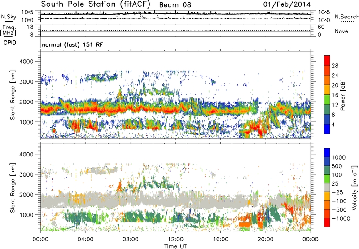Viewport: 359px width, 249px height.
Task: Click the normal (fast) 151 RF text
Action: [72, 44]
